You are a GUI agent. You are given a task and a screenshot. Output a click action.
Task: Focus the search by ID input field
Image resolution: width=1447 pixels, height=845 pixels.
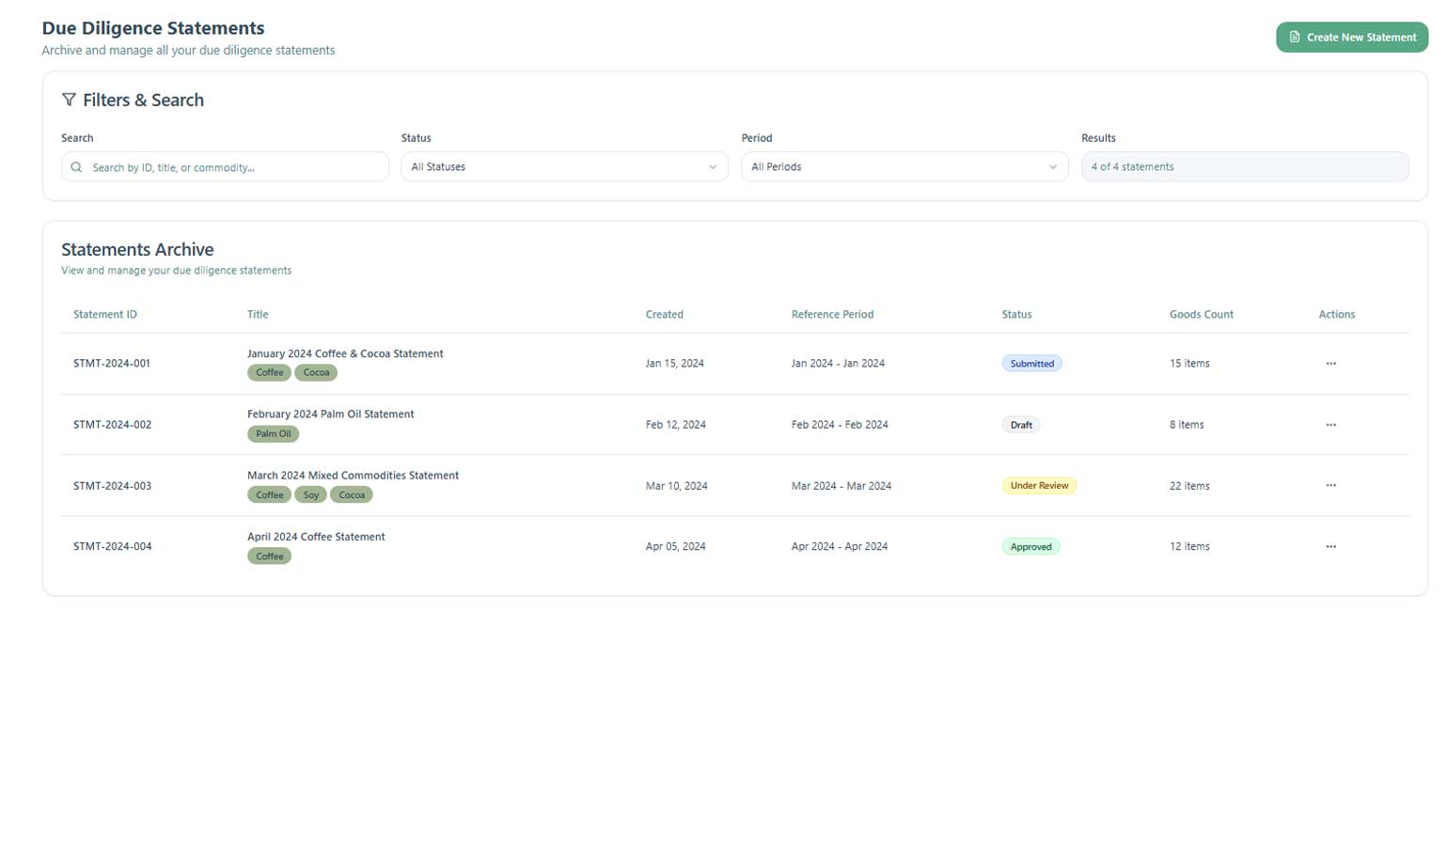(x=235, y=167)
